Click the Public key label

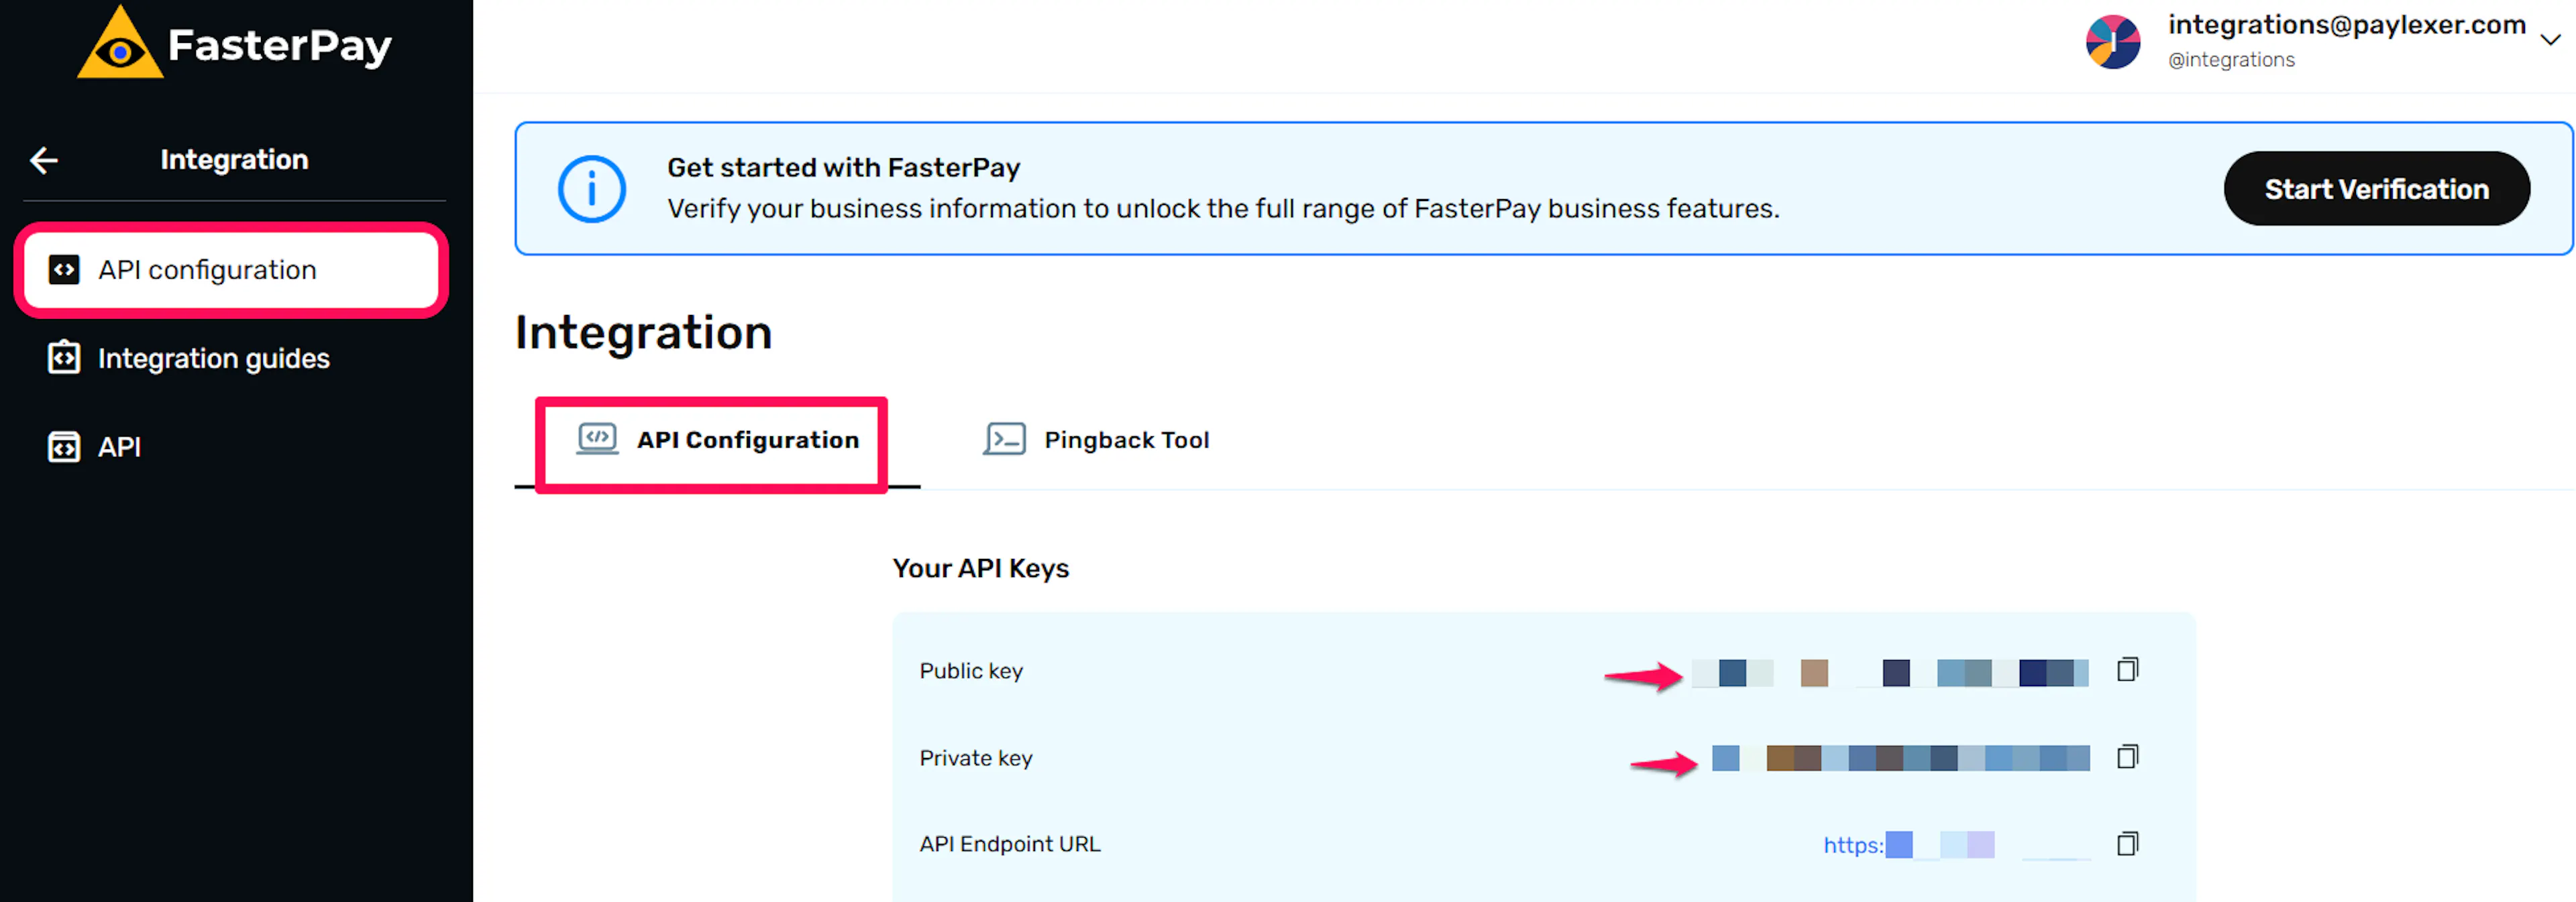pyautogui.click(x=970, y=670)
